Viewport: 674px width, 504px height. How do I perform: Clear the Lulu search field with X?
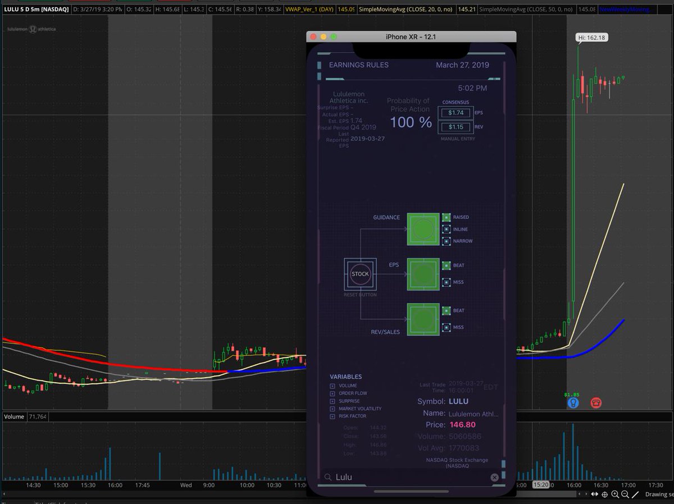[494, 477]
